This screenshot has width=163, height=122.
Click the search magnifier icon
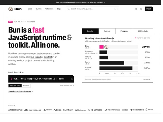tap(69, 9)
